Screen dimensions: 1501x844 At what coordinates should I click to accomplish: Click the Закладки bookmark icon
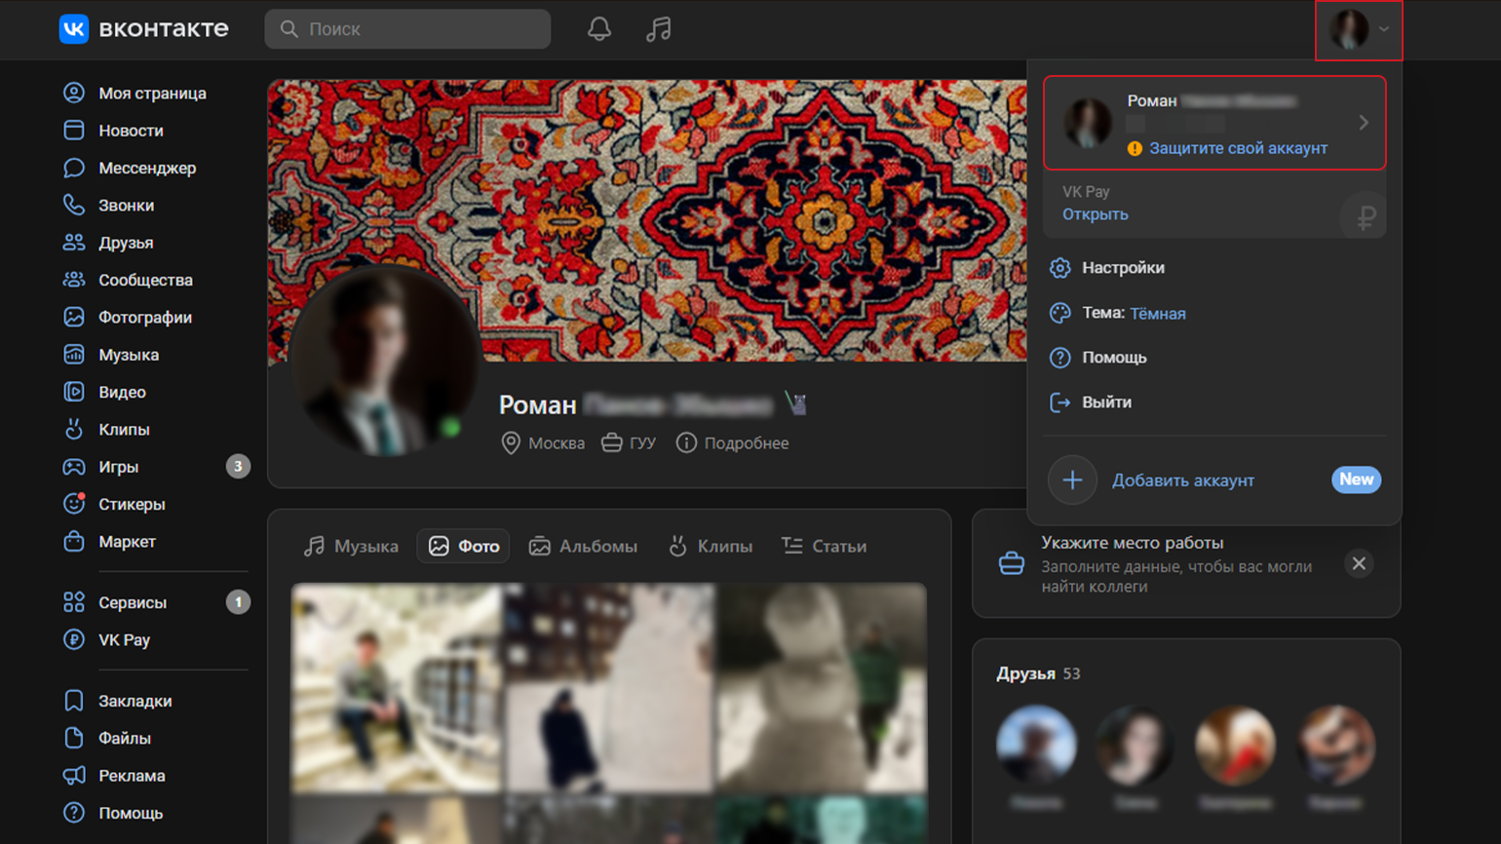coord(74,701)
